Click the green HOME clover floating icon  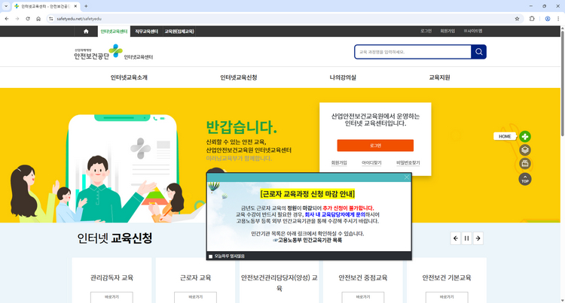coord(525,137)
